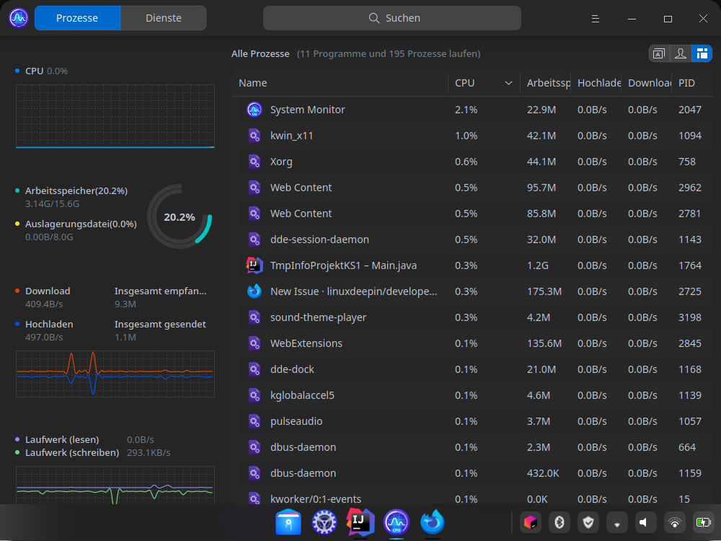Click the battery indicator in the tray

click(703, 522)
